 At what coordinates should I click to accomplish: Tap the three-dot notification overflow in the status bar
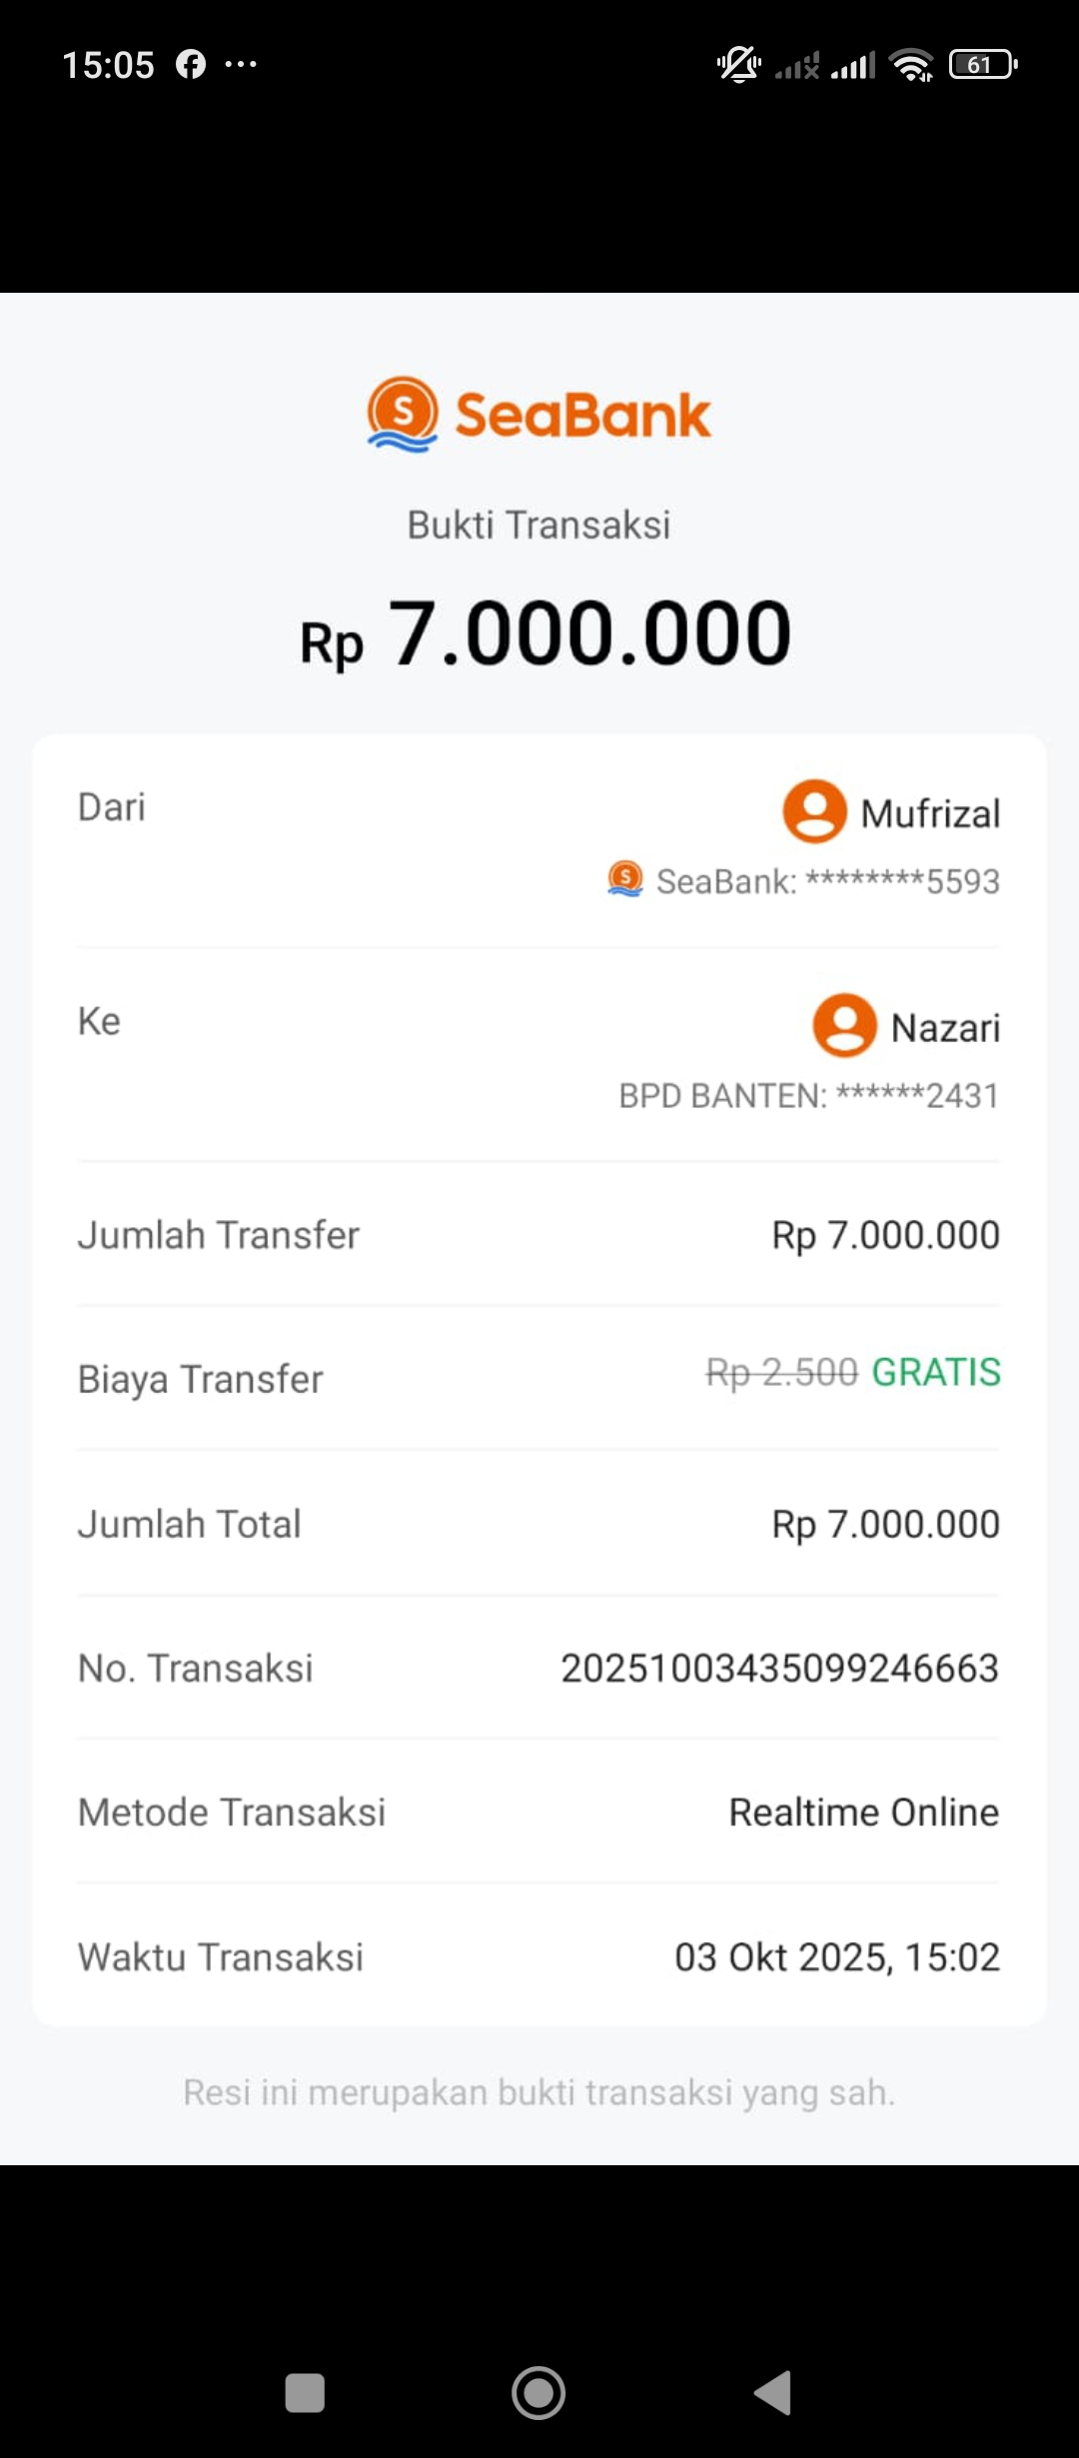[241, 65]
